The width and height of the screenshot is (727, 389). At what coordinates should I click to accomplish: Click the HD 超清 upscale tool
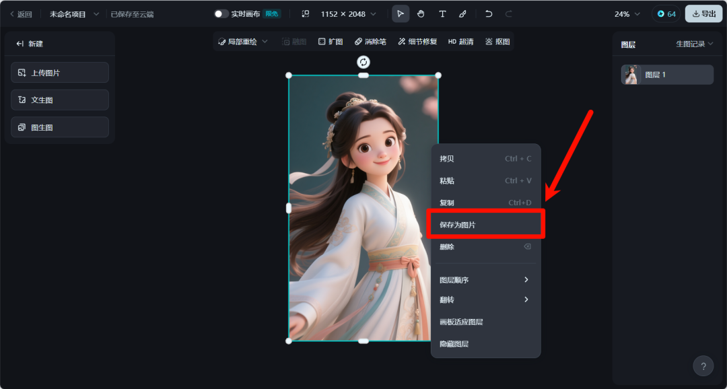(460, 42)
